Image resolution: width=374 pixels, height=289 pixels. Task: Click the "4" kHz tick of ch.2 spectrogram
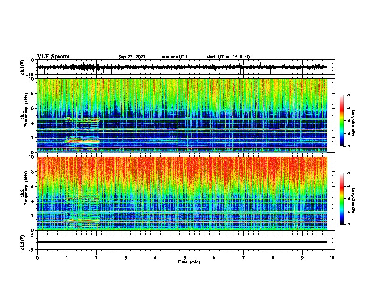[x=33, y=201]
